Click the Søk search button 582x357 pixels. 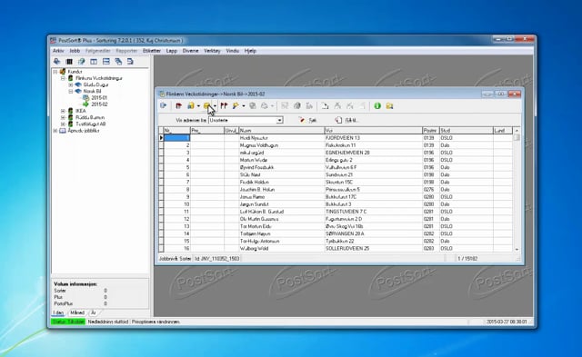pos(307,120)
